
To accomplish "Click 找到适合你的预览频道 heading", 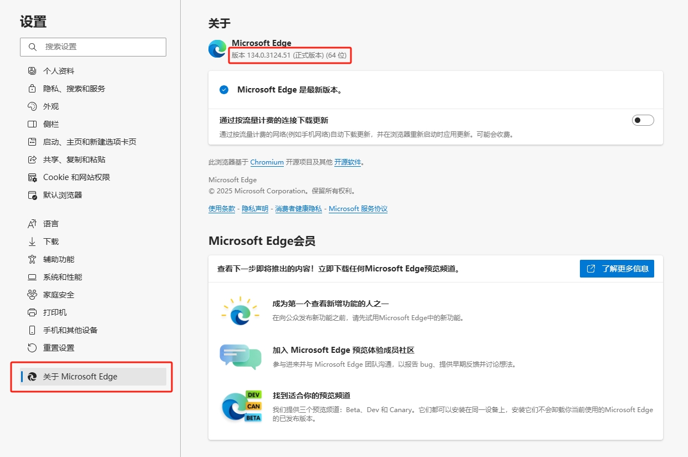I will click(312, 396).
